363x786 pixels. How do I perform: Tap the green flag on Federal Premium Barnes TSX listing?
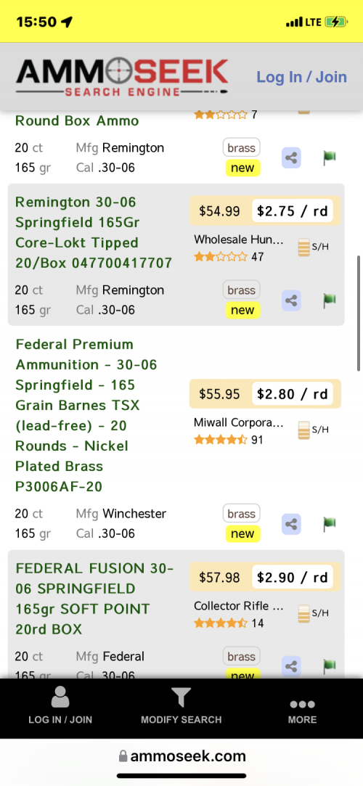coord(330,524)
